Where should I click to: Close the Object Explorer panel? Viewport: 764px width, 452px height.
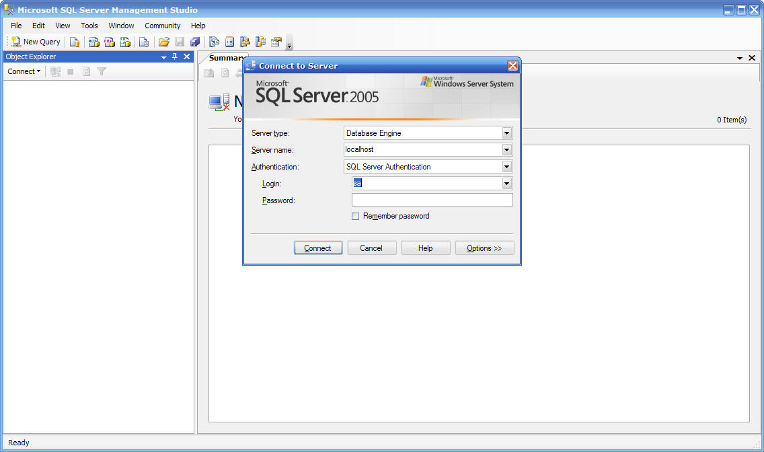point(186,57)
